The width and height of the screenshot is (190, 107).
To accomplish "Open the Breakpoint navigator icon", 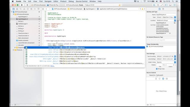I will click(35, 9).
